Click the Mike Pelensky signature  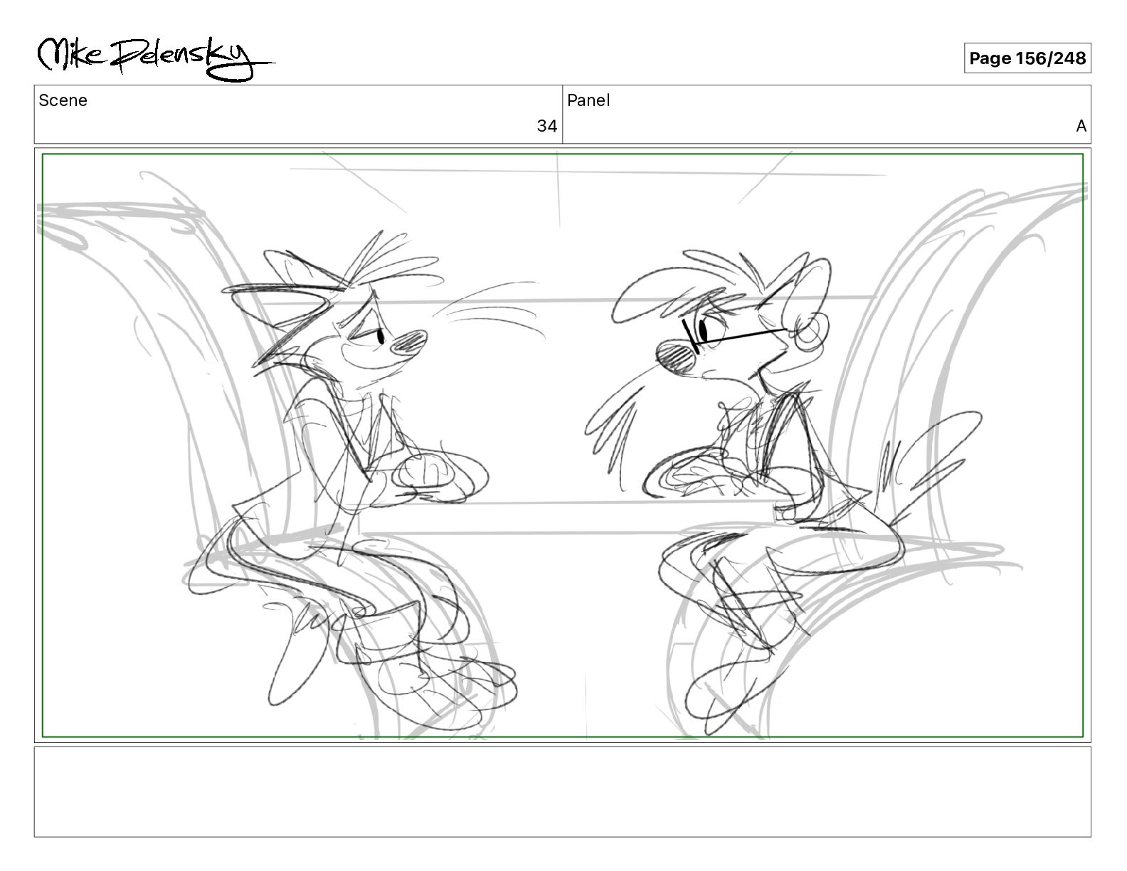pyautogui.click(x=154, y=58)
